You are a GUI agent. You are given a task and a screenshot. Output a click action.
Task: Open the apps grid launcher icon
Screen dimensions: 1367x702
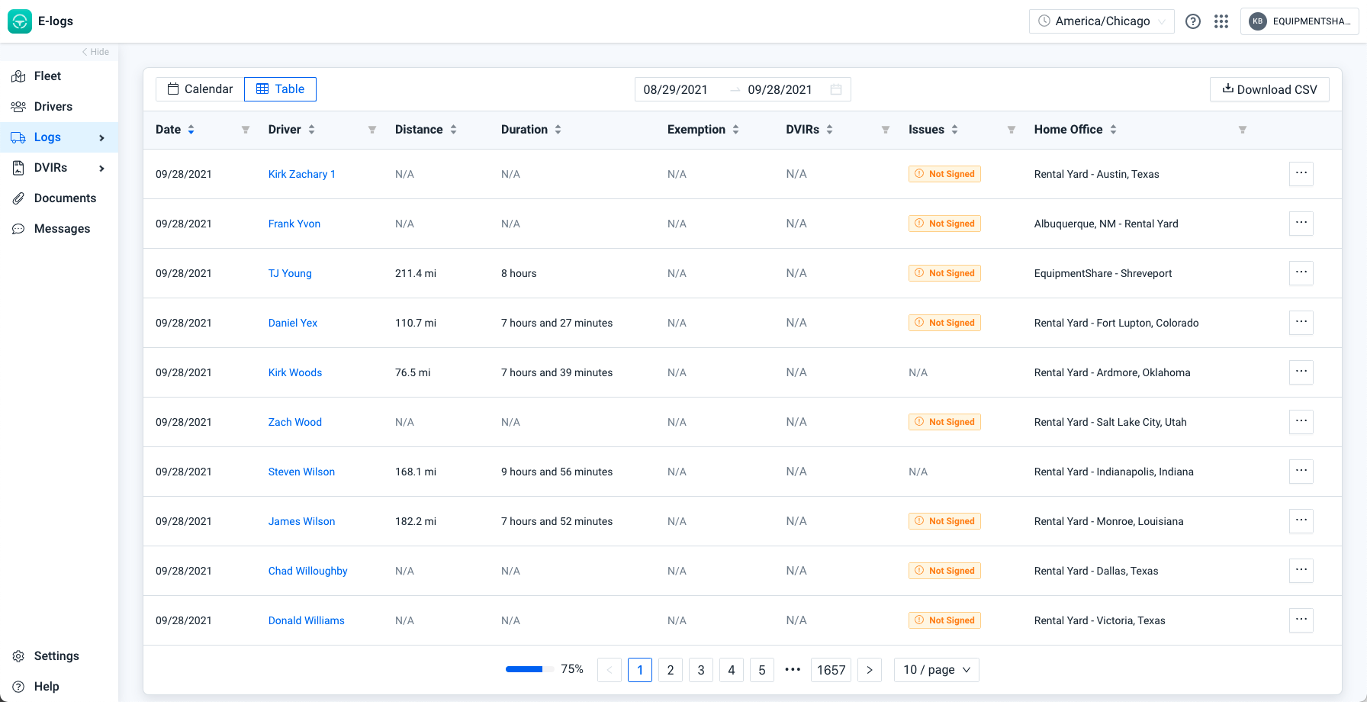pyautogui.click(x=1221, y=21)
